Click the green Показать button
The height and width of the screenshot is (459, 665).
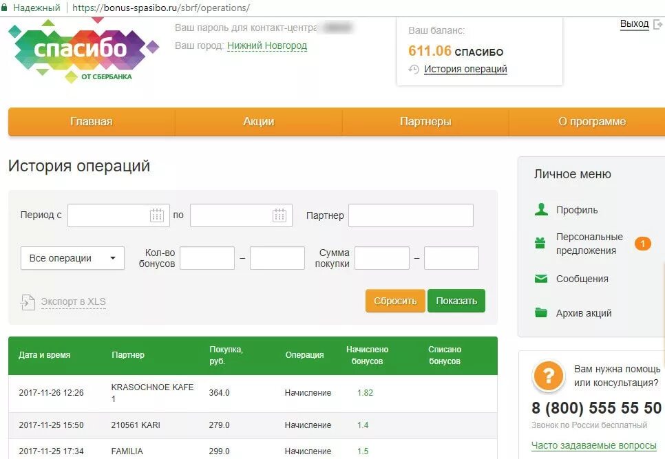[x=456, y=301]
